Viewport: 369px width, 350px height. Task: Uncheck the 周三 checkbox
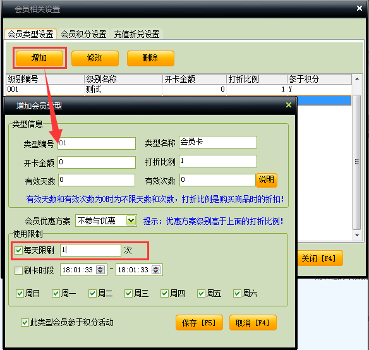[128, 294]
